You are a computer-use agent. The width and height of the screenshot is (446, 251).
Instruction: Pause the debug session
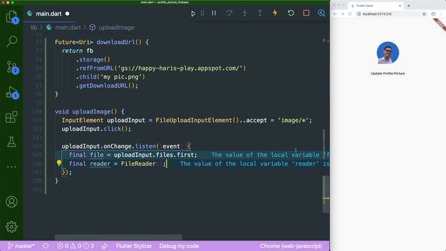214,13
